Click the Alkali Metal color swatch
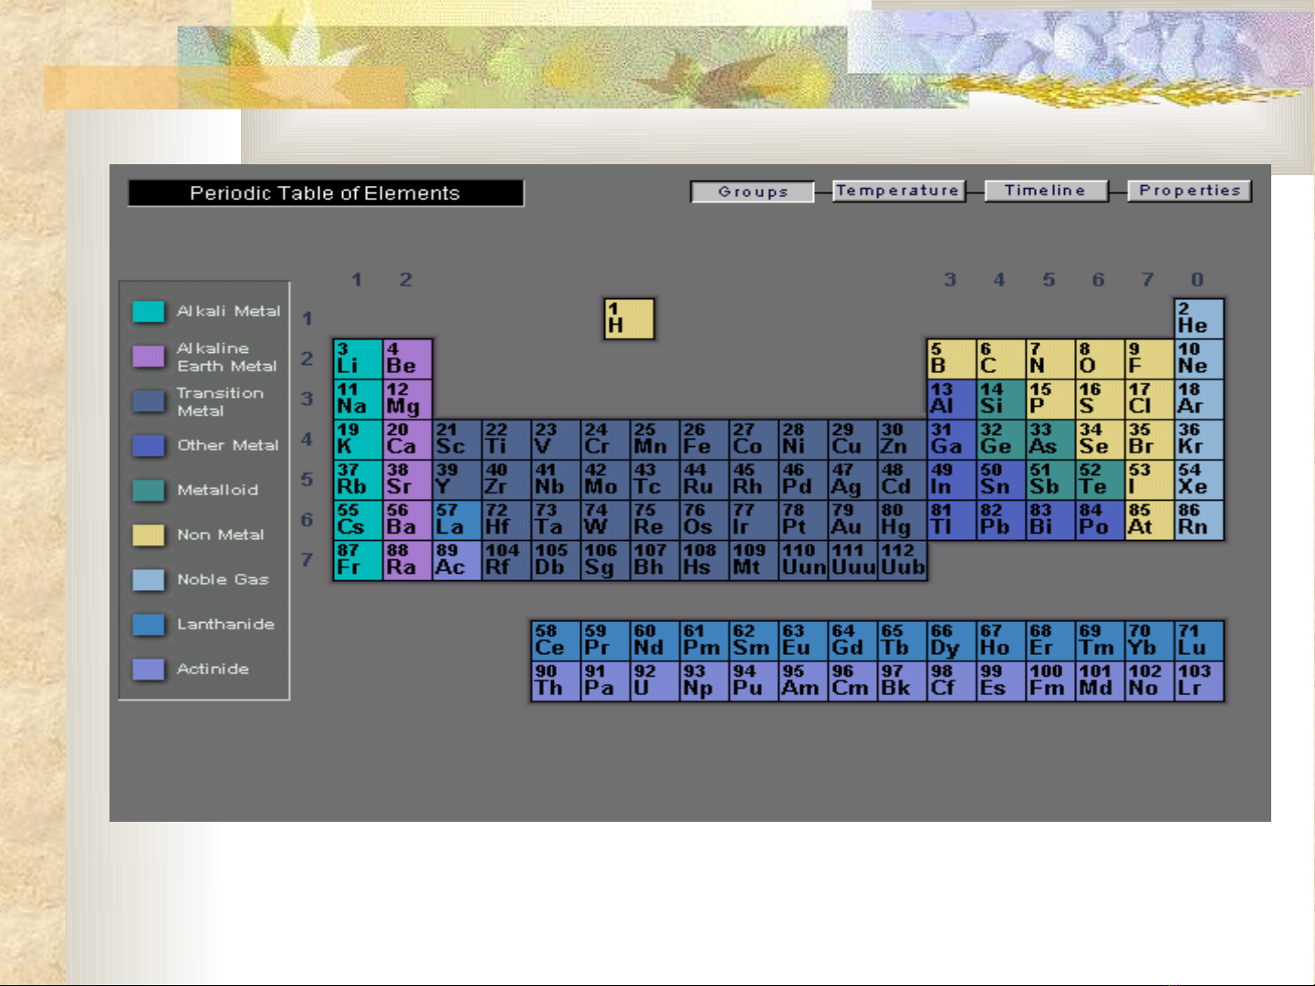Image resolution: width=1315 pixels, height=986 pixels. click(x=148, y=311)
